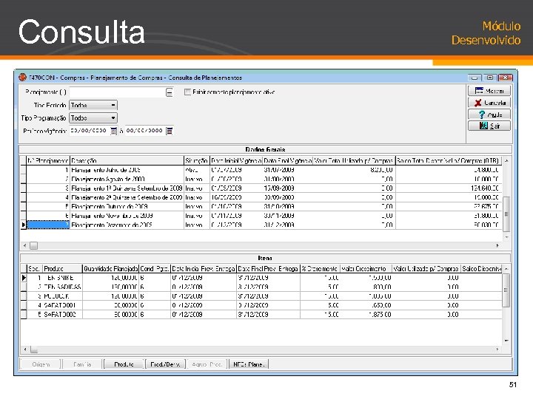The width and height of the screenshot is (533, 399).
Task: Open the lookup icon beside the Planejamento field
Action: pos(170,92)
